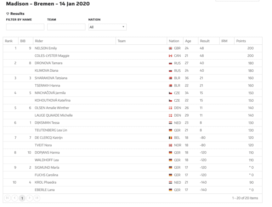Viewport: 272px width, 207px height.
Task: Sort table by Points column header
Action: click(x=241, y=41)
